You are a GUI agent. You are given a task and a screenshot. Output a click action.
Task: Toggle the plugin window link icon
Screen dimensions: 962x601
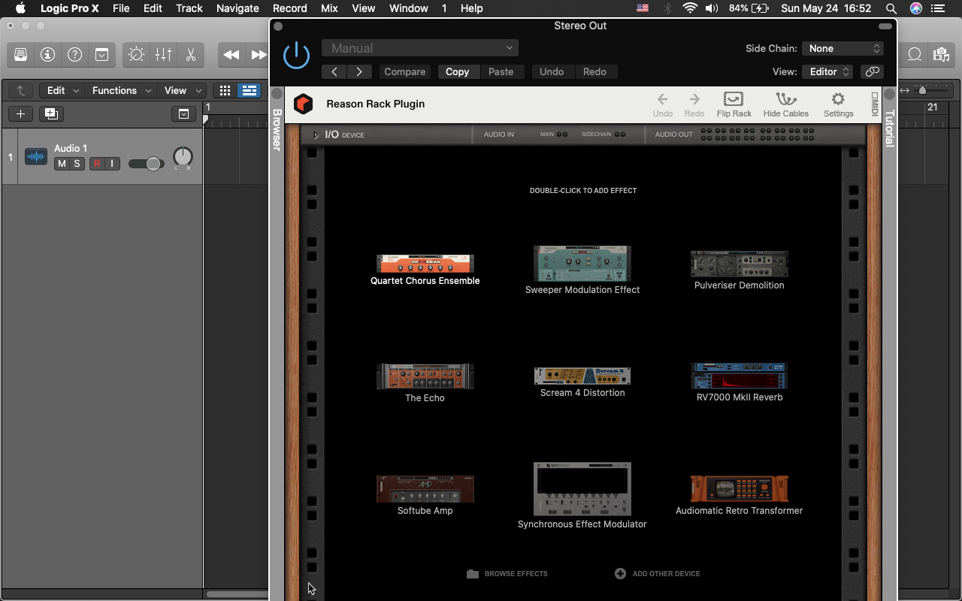[872, 72]
